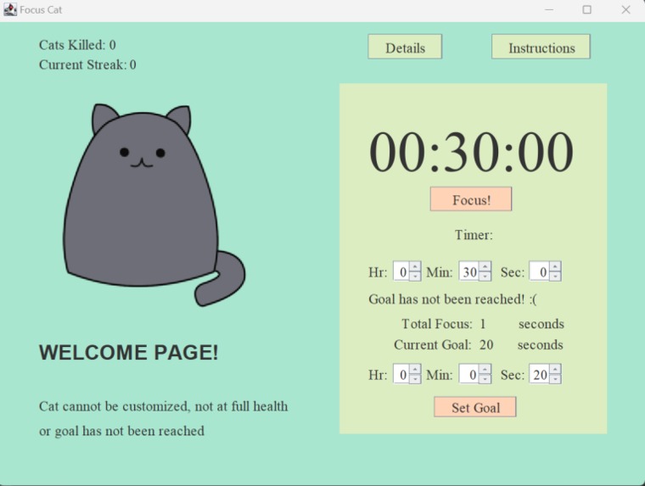Select the timer Hr field
The width and height of the screenshot is (645, 486).
(401, 271)
